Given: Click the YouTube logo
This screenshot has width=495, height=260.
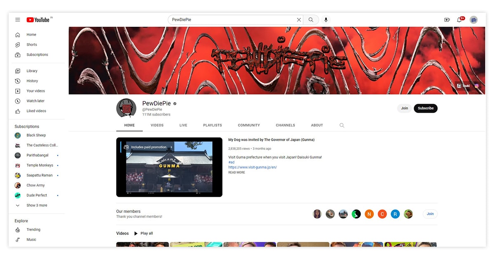Looking at the screenshot, I should click(38, 20).
